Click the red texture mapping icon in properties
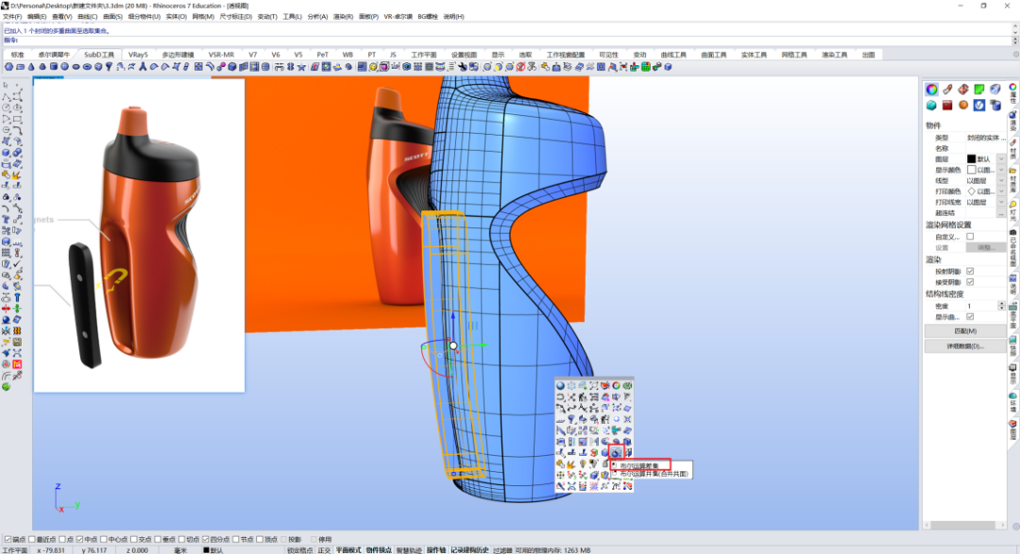 (947, 106)
